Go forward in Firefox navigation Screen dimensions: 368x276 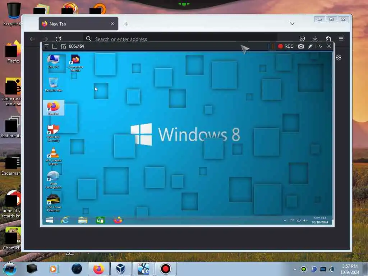[x=45, y=39]
